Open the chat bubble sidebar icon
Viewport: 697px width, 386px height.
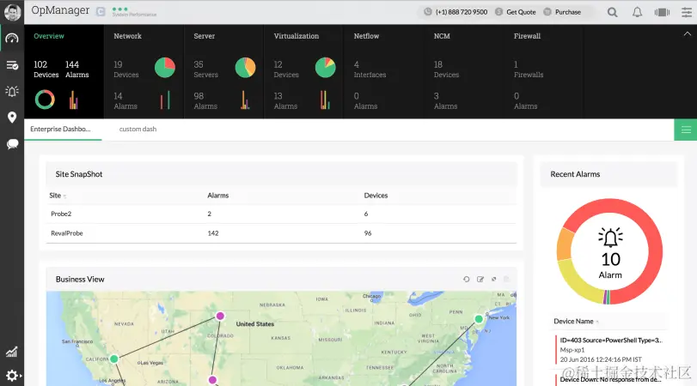pyautogui.click(x=12, y=144)
